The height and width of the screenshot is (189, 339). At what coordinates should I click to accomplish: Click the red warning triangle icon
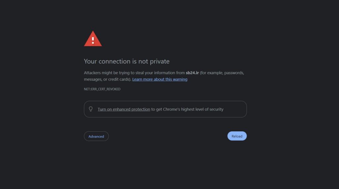click(x=93, y=39)
